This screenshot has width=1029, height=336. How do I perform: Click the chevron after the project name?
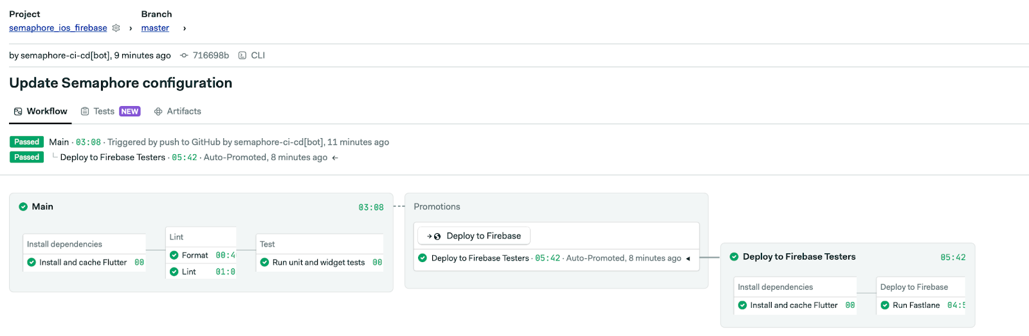coord(131,28)
